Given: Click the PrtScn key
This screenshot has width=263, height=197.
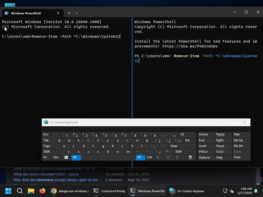Looking at the screenshot, I should (206, 152).
